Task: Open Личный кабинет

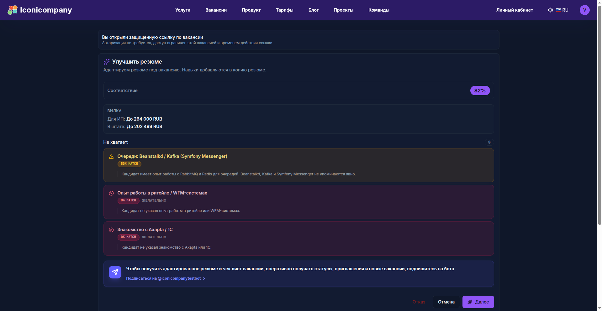Action: point(515,10)
